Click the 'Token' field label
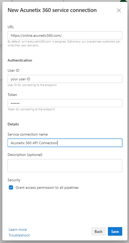Screen dimensions: 129x243 [12, 95]
